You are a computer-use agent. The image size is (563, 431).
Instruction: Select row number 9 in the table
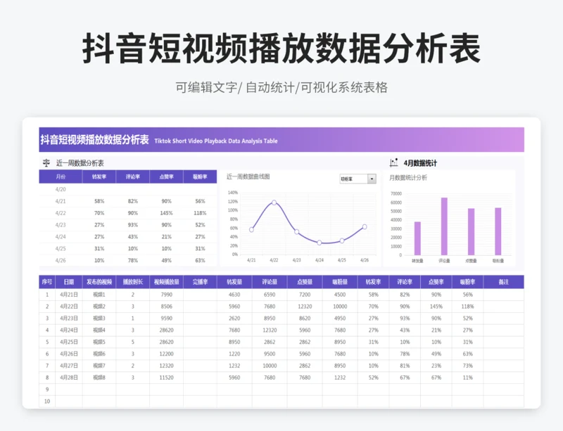pyautogui.click(x=47, y=390)
